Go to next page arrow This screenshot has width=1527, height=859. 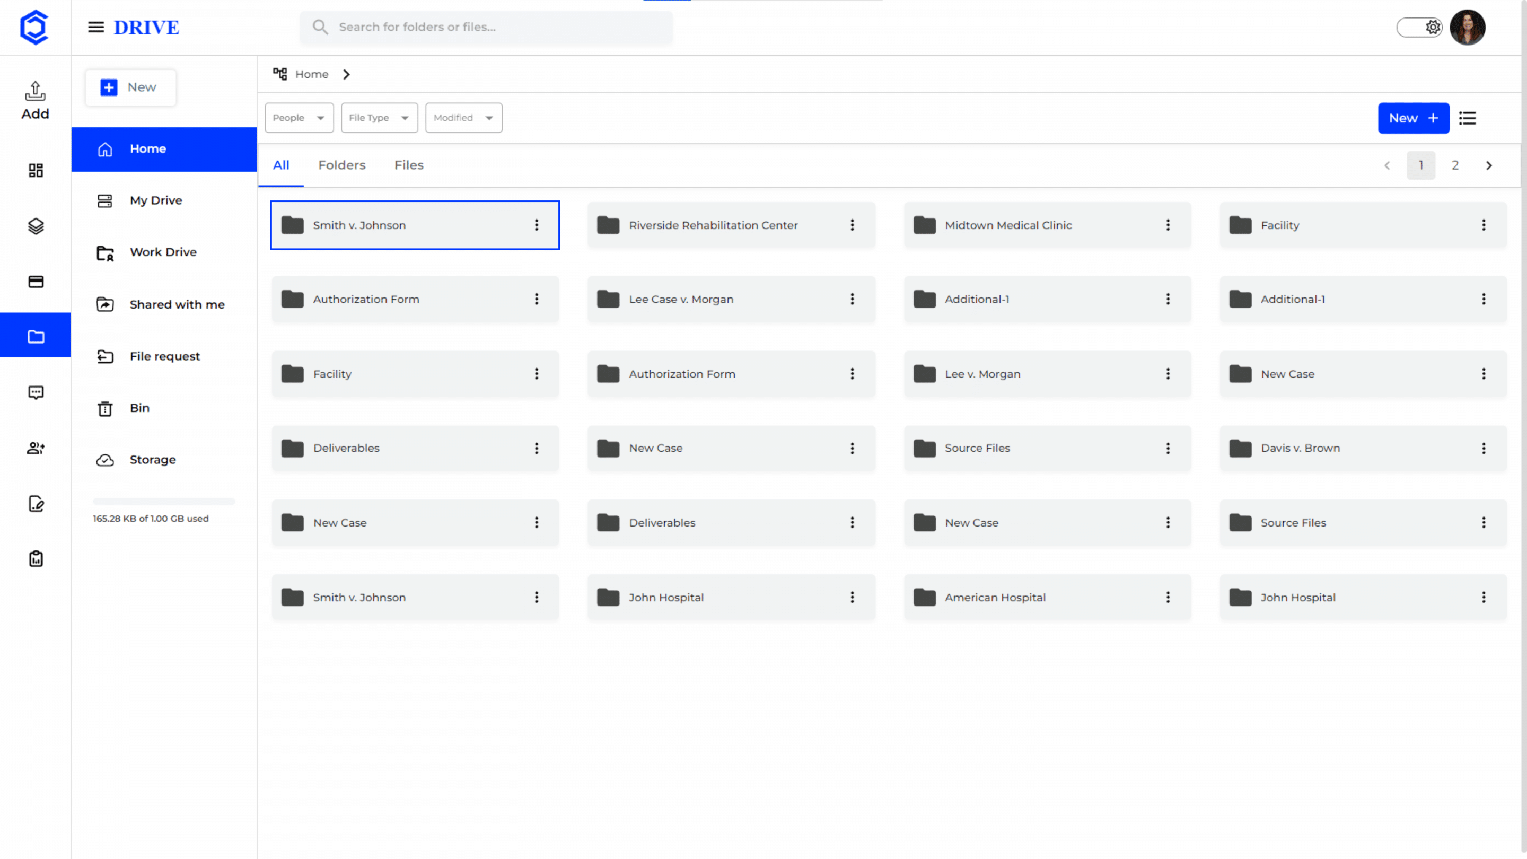point(1489,165)
